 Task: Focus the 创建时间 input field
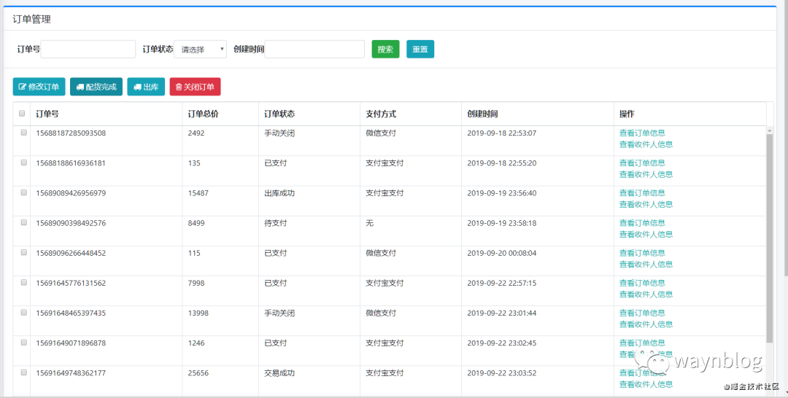(314, 49)
